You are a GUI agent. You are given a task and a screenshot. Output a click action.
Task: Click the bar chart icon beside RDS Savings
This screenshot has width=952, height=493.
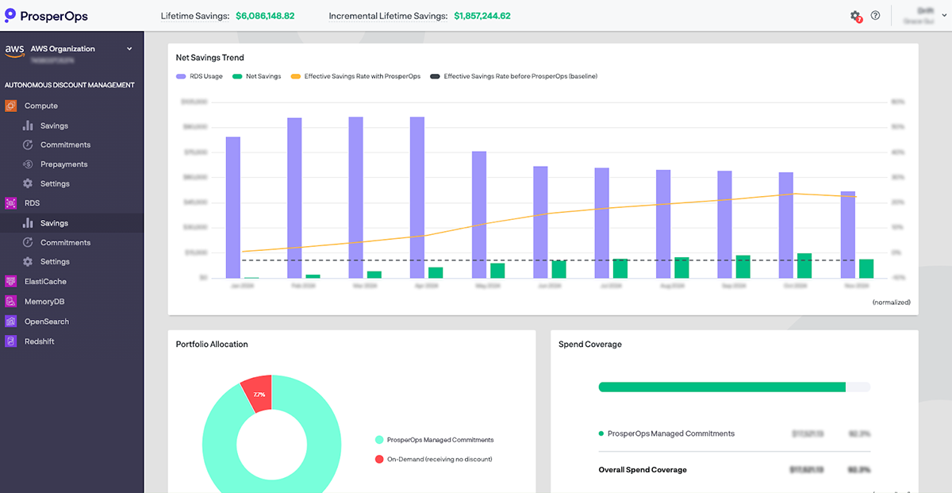coord(28,223)
